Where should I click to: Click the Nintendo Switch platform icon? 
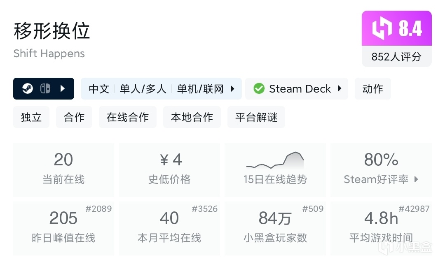tap(45, 89)
